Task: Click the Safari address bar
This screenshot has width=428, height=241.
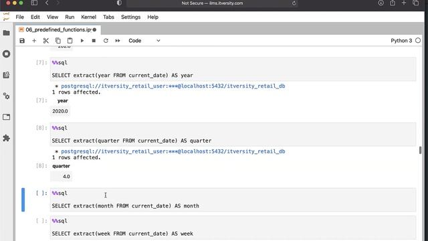Action: click(x=212, y=3)
